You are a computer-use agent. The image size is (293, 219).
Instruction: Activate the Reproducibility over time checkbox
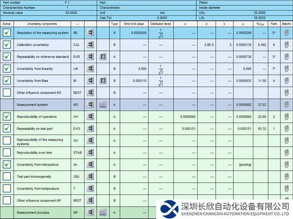7,153
